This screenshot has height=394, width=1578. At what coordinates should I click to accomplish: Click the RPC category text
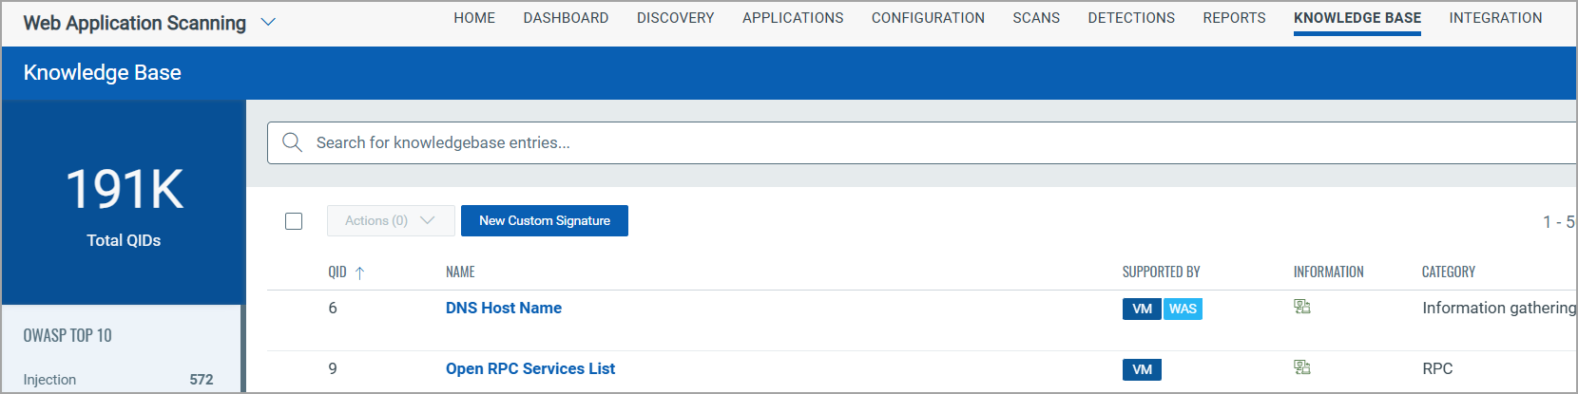click(1437, 368)
